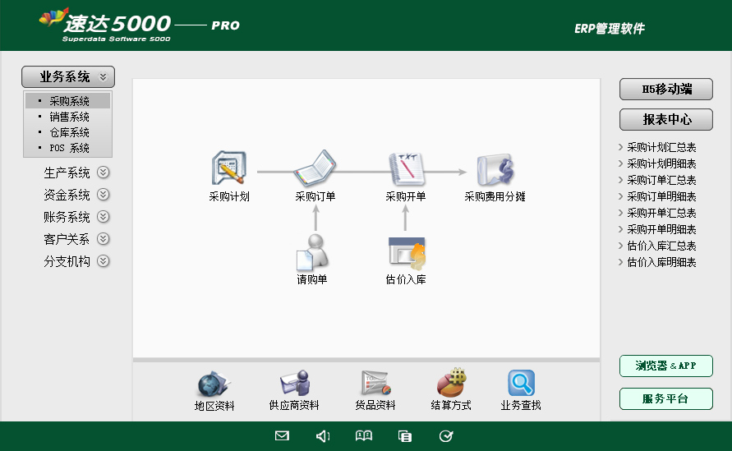This screenshot has width=732, height=451.
Task: Select 销售系统 in the sidebar
Action: tap(68, 117)
